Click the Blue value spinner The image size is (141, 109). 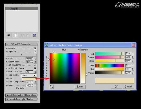[x=133, y=61]
